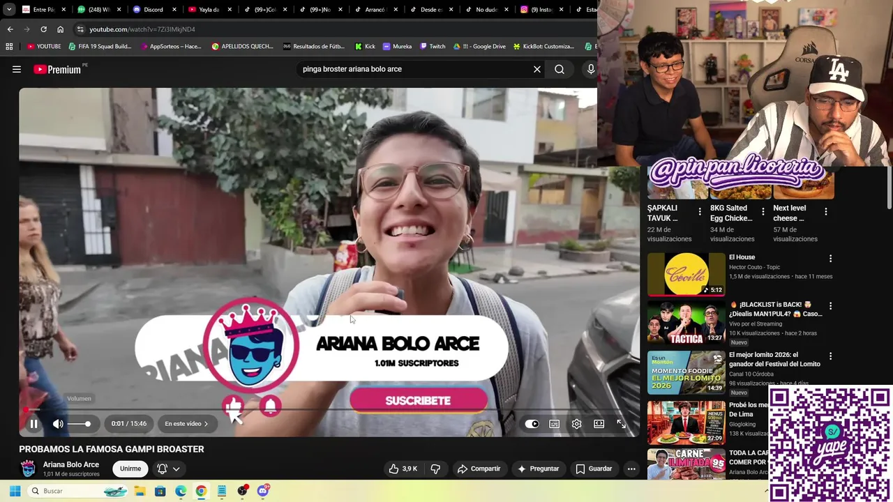Open the apps grid in bookmarks bar
This screenshot has height=502, width=893.
point(9,46)
